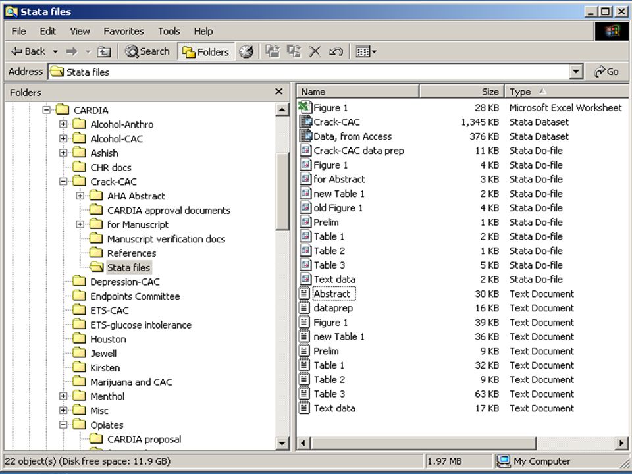Screen dimensions: 632x474
Task: Expand the Misc folder node
Action: (63, 410)
